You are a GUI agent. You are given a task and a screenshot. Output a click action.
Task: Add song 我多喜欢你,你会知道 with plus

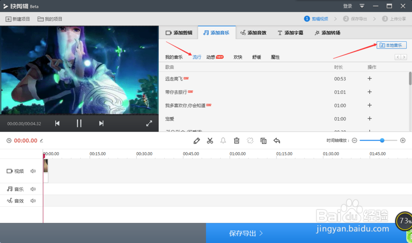click(x=370, y=105)
